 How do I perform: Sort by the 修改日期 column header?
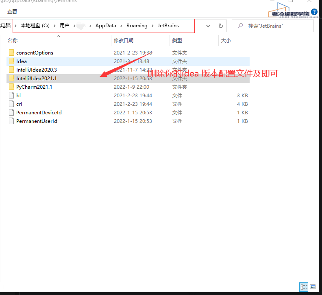click(x=124, y=41)
